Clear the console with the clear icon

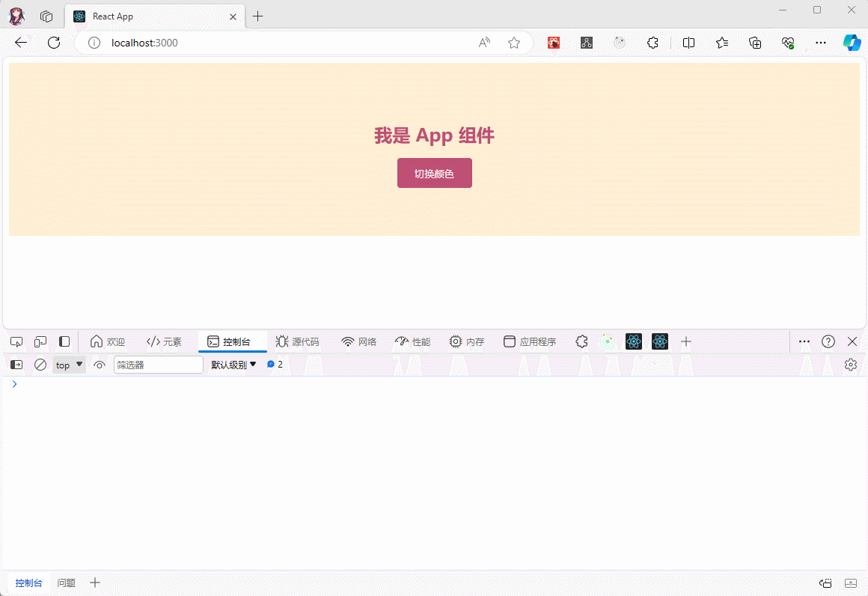(40, 365)
